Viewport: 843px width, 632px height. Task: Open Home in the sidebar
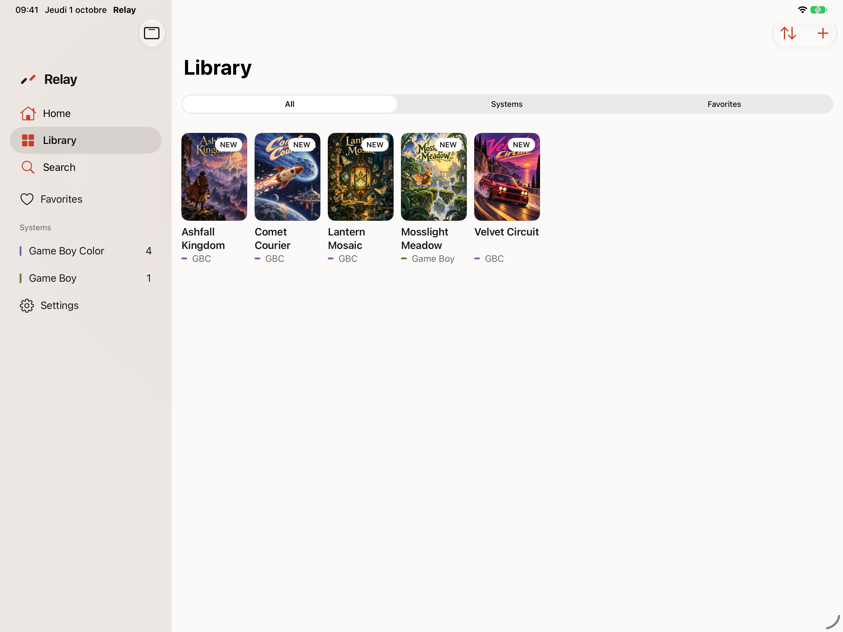click(x=86, y=114)
